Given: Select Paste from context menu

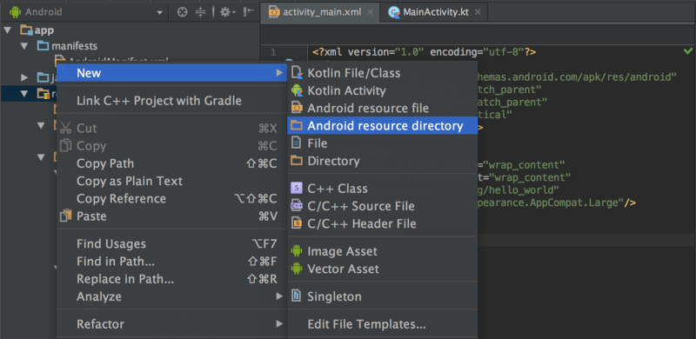Looking at the screenshot, I should click(172, 216).
